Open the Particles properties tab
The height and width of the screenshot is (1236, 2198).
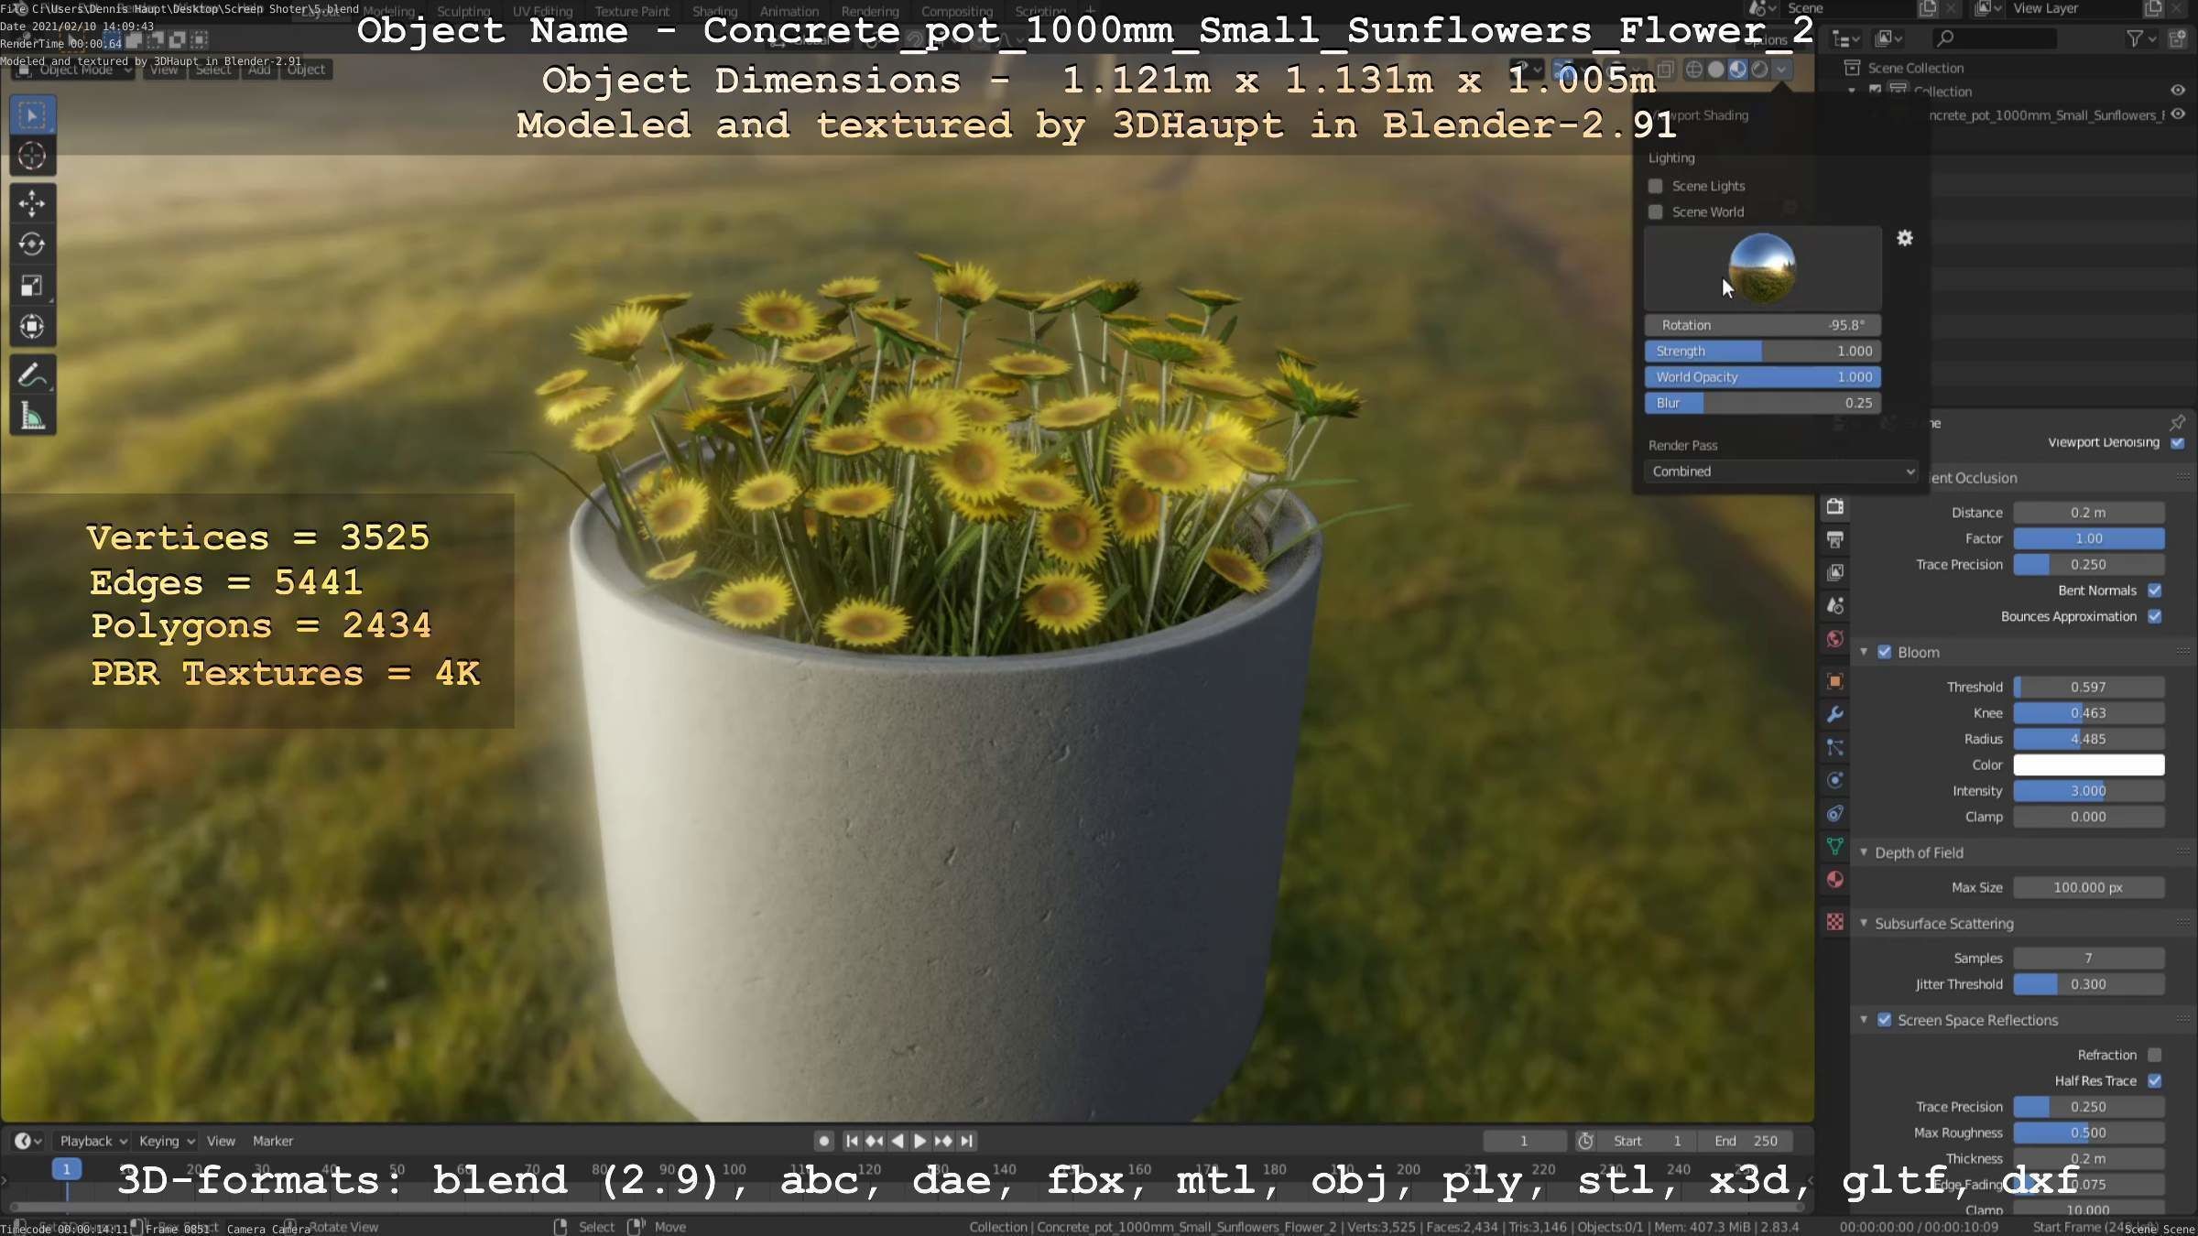(x=1835, y=747)
